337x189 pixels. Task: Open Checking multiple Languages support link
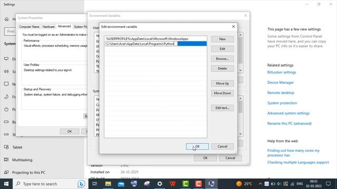[298, 162]
